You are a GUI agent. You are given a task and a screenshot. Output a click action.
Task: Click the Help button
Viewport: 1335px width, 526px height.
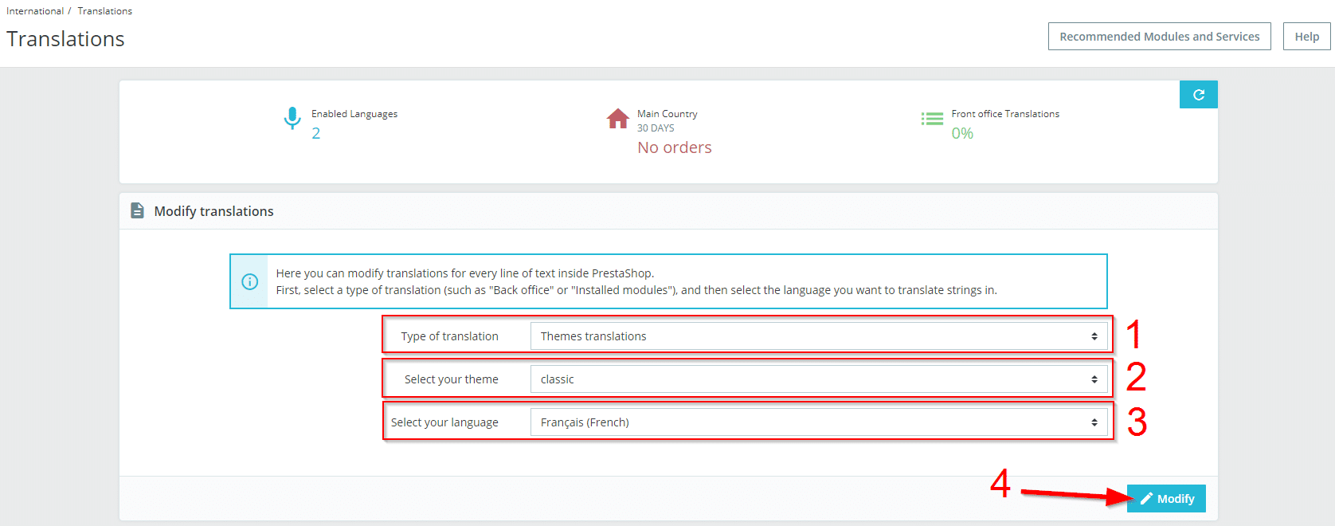[1306, 37]
